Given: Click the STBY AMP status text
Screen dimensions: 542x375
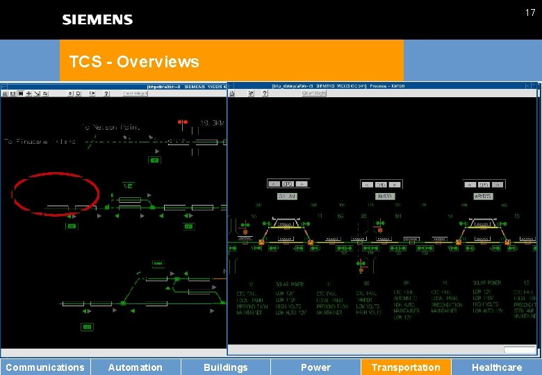Looking at the screenshot, I should pos(524,310).
